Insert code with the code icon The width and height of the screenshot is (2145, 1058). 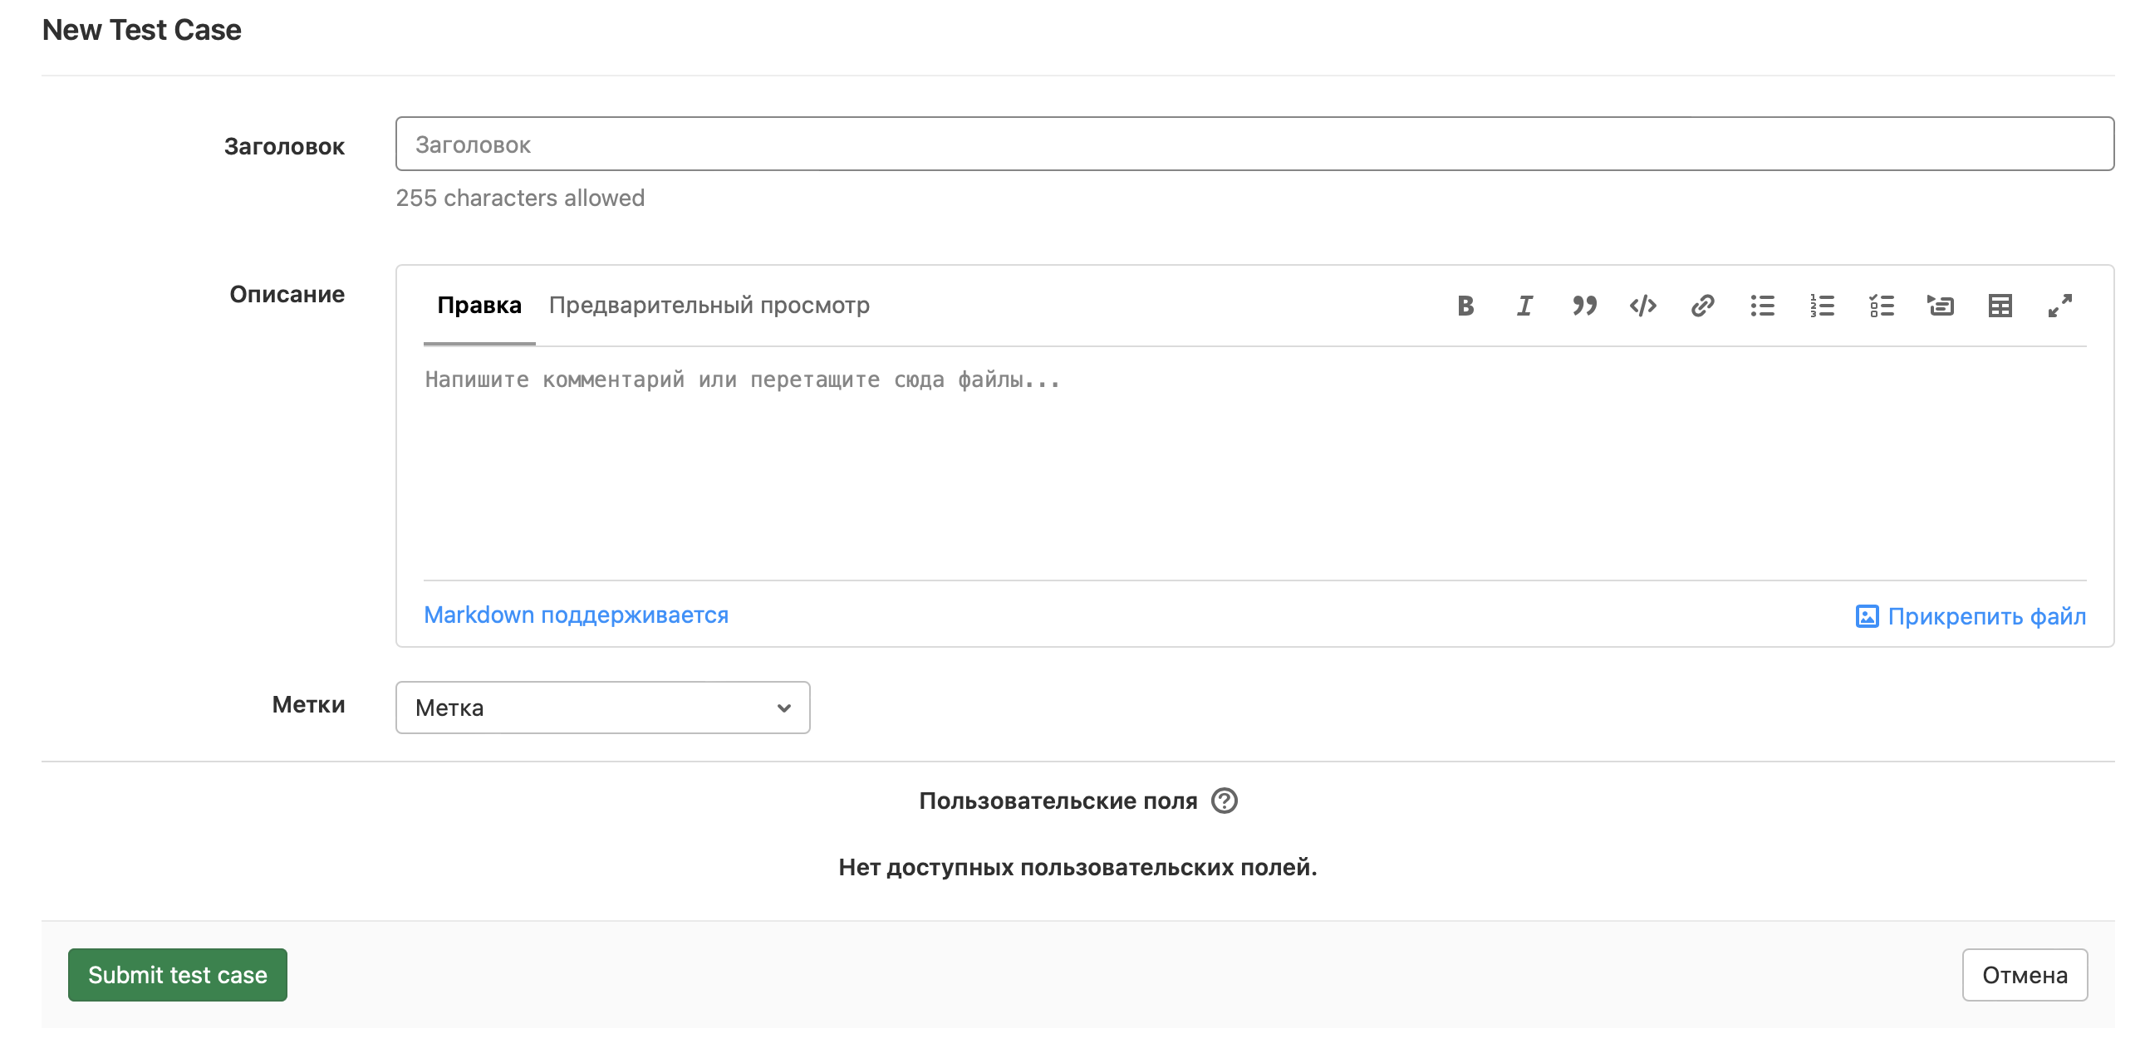[1643, 306]
